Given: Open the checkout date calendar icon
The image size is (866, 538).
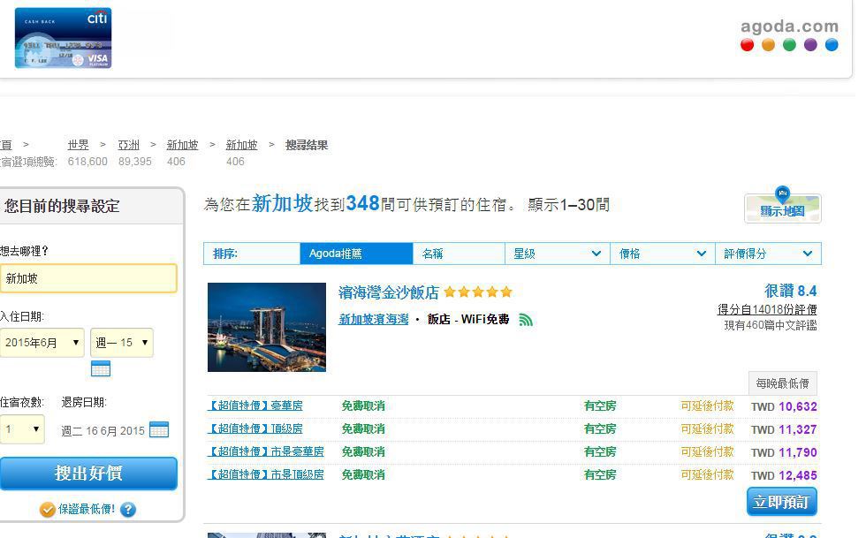Looking at the screenshot, I should 159,429.
